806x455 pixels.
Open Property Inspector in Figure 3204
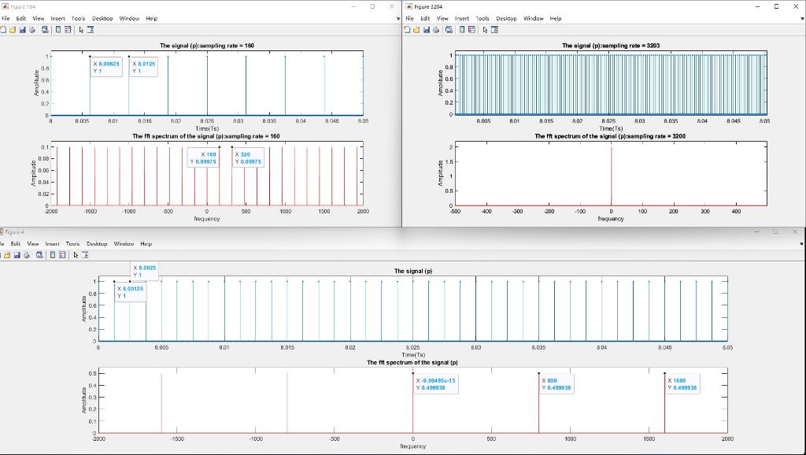[494, 30]
